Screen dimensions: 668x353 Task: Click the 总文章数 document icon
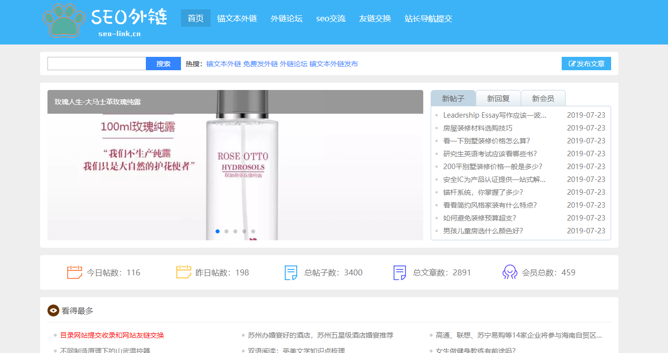click(400, 272)
